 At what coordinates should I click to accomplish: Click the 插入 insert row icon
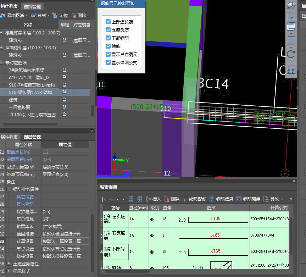pyautogui.click(x=148, y=199)
